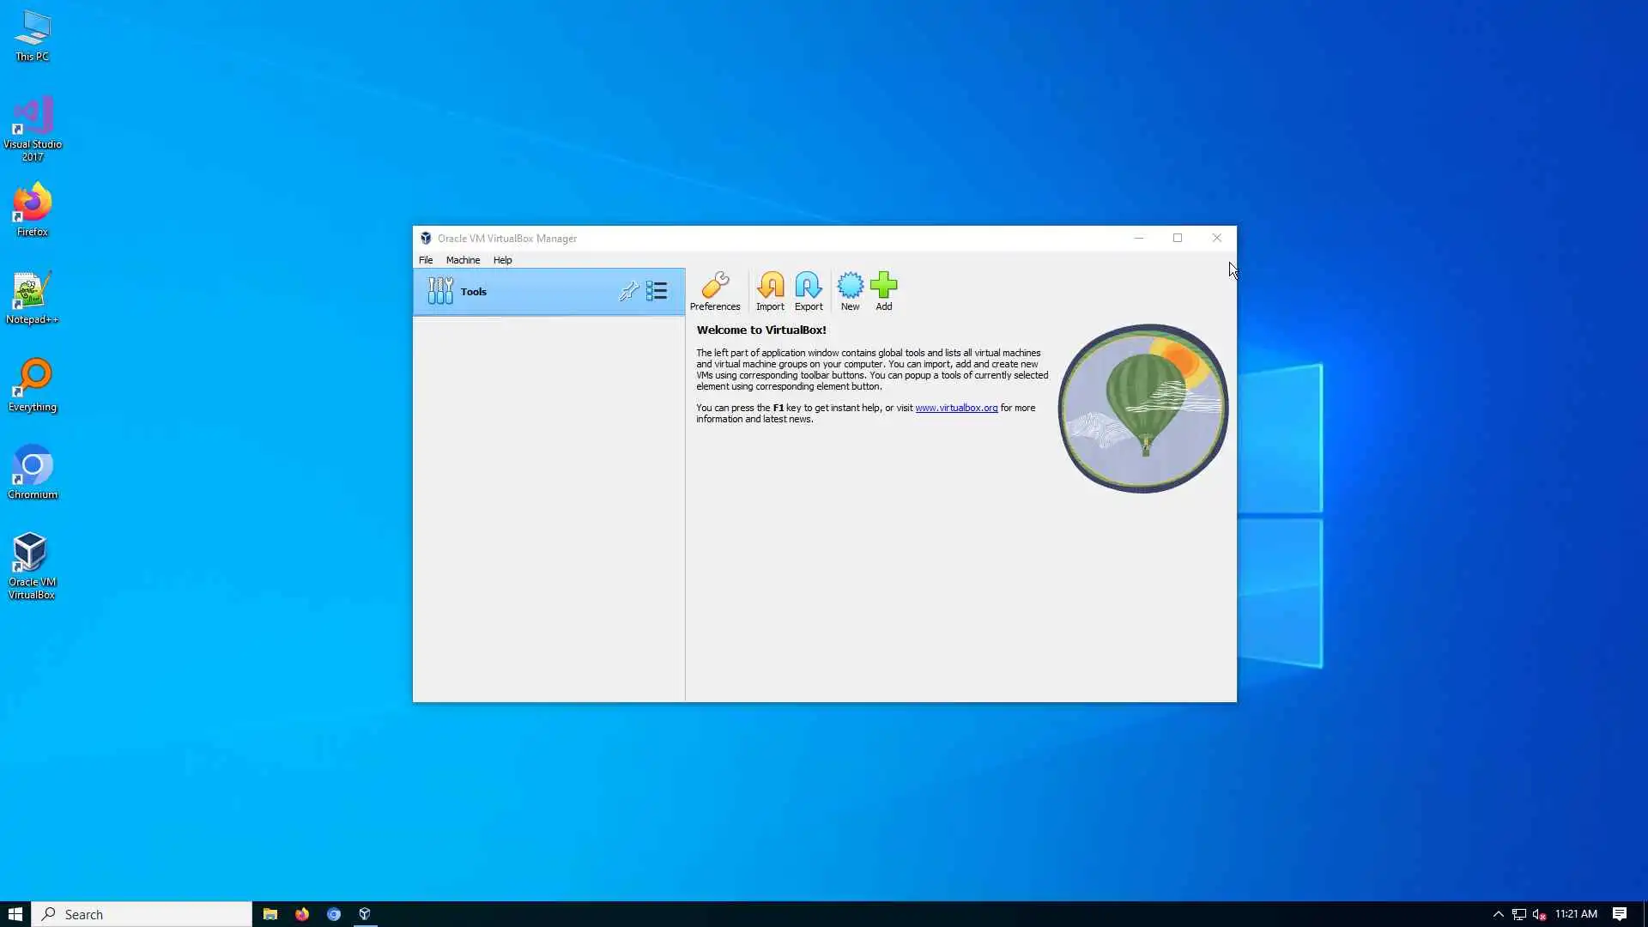
Task: Click the muted volume tray icon
Action: [1539, 914]
